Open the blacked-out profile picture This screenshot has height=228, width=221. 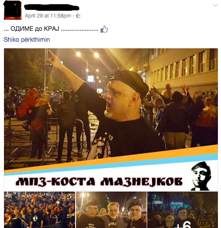(x=13, y=10)
